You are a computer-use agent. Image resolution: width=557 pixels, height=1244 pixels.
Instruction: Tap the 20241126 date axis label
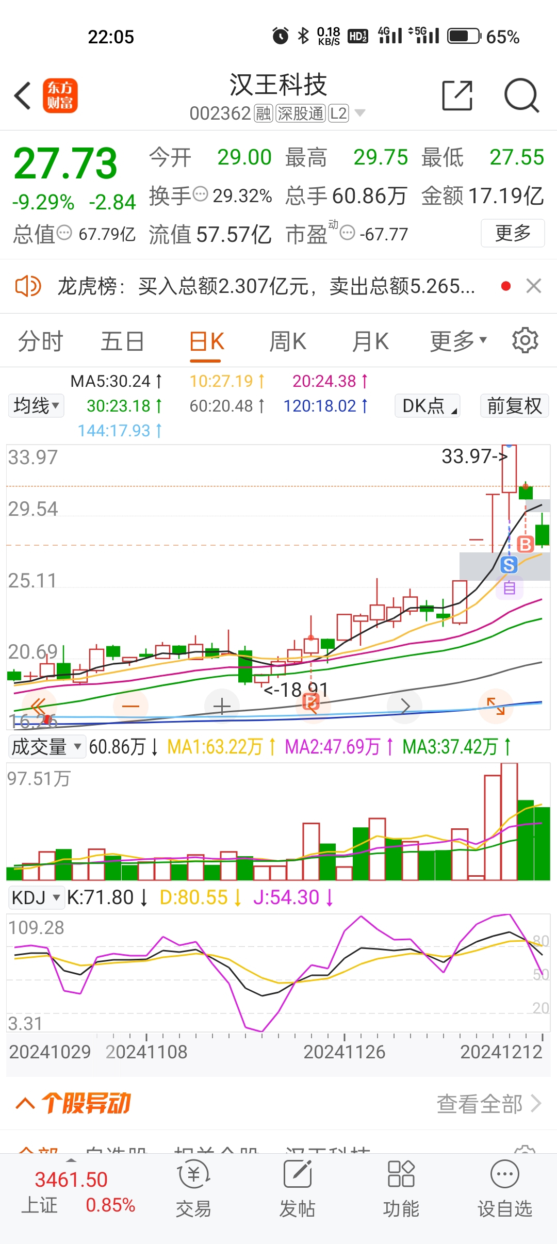344,1052
